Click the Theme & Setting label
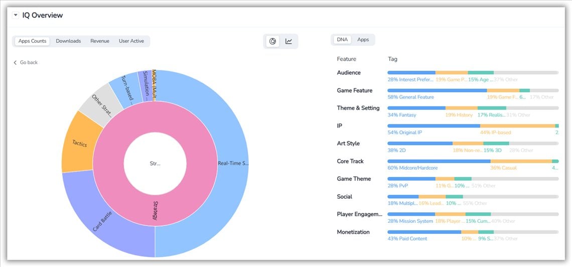Screen dimensions: 572x267 [x=358, y=108]
